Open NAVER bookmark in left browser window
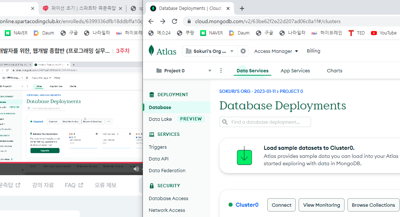Screen dimensions: 400x217 pos(16,33)
